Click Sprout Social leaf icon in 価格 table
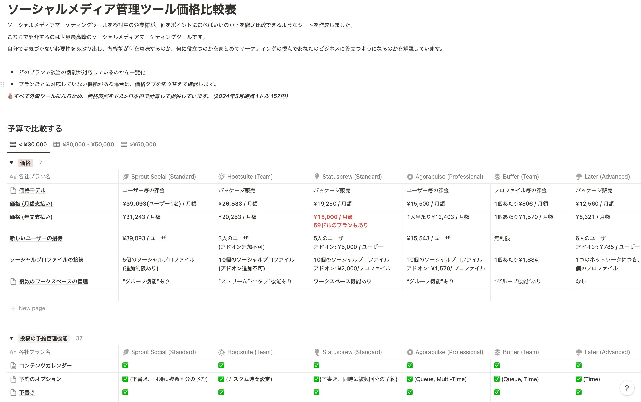This screenshot has width=641, height=402. tap(126, 177)
